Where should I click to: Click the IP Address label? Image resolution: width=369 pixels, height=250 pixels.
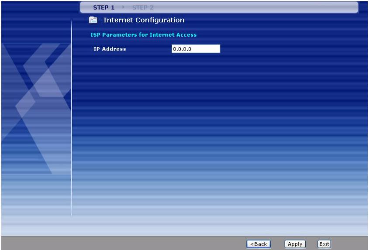pos(110,49)
